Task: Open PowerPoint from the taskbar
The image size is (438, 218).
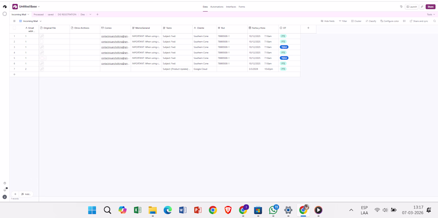Action: pyautogui.click(x=198, y=210)
